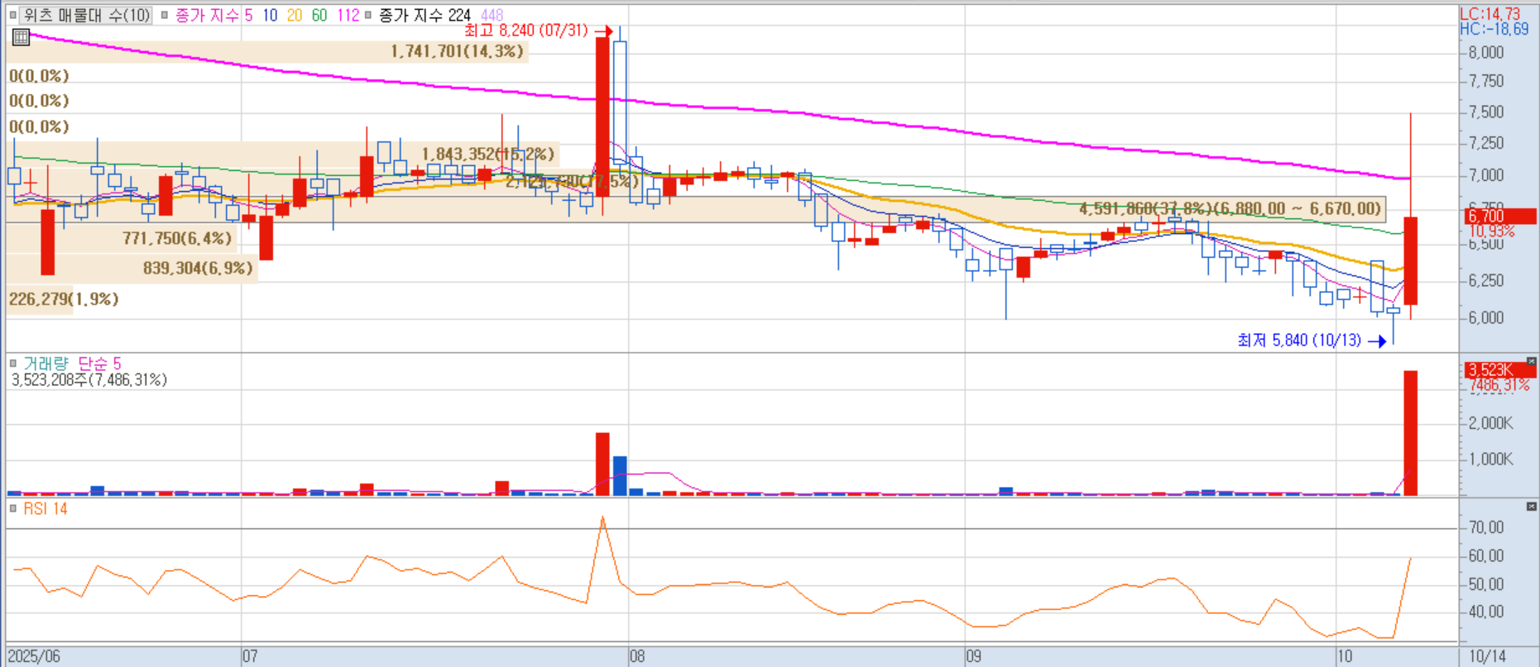Click the 771,750(6.4%) volume profile label

coord(177,239)
